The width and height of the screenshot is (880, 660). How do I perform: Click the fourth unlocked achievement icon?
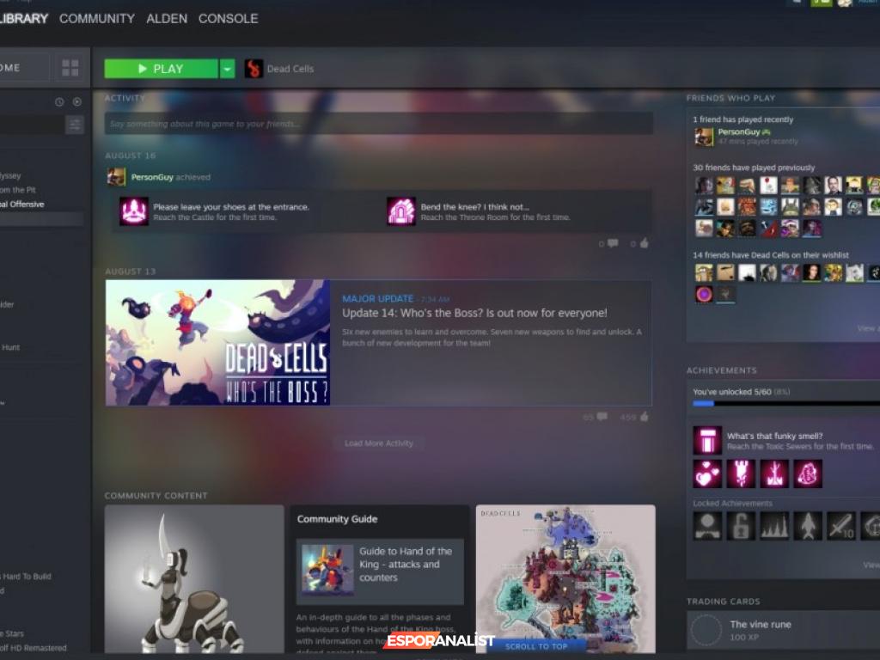click(x=808, y=474)
